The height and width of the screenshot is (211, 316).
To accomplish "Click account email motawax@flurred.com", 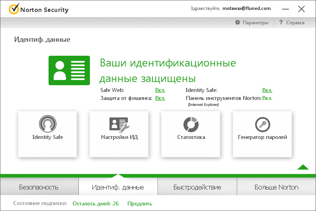I will click(x=246, y=8).
